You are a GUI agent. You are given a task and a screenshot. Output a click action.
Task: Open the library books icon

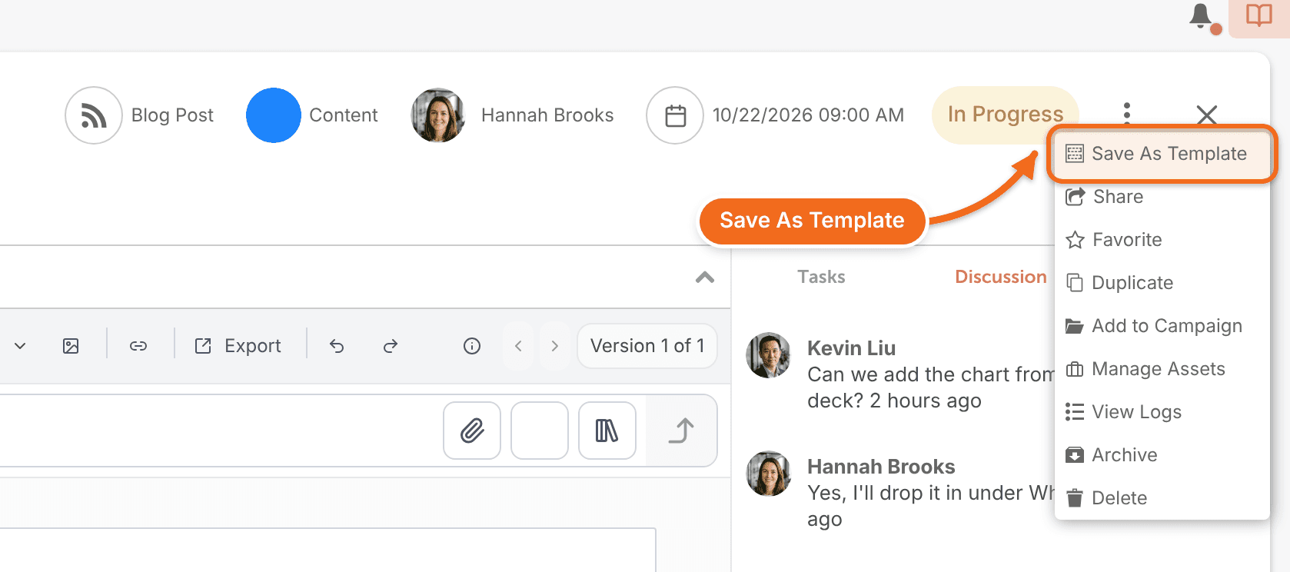[x=607, y=431]
